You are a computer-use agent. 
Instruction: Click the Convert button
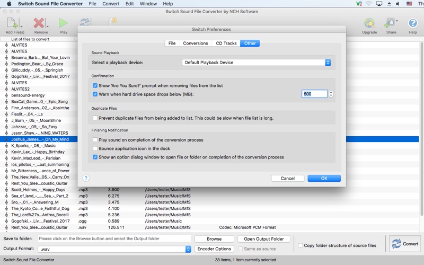pos(405,244)
